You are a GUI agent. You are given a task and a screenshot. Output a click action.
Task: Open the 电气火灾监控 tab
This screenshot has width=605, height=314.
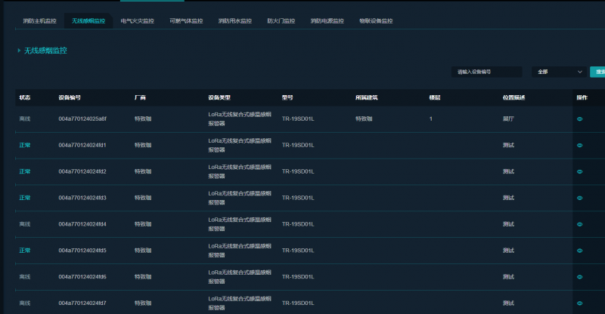pyautogui.click(x=137, y=21)
